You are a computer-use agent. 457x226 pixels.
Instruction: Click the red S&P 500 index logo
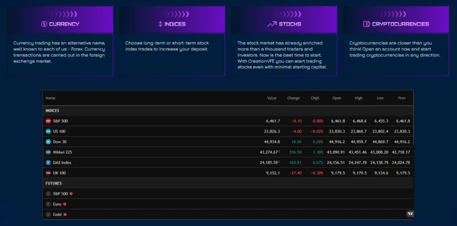[48, 121]
